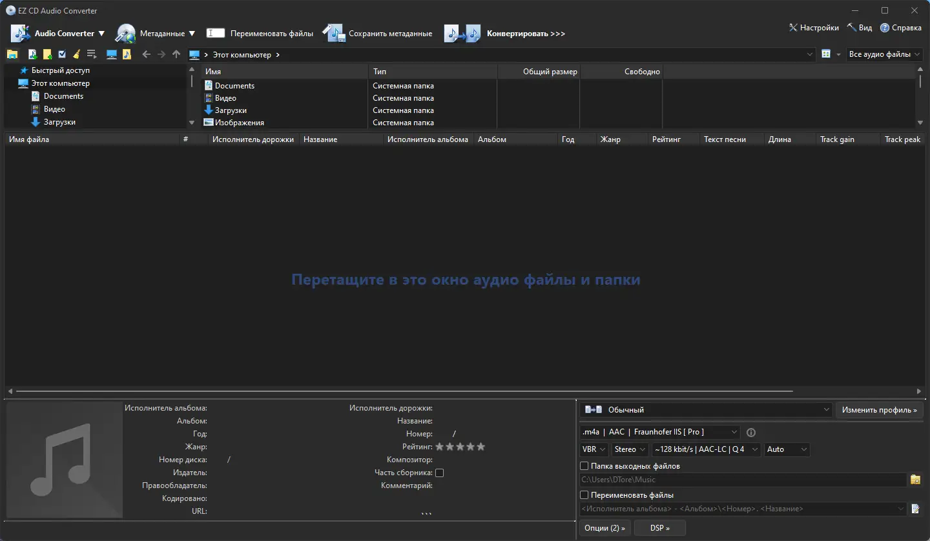930x541 pixels.
Task: Select the add folder toolbar icon
Action: (x=46, y=54)
